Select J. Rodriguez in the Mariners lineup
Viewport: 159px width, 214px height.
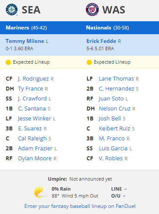pos(33,79)
